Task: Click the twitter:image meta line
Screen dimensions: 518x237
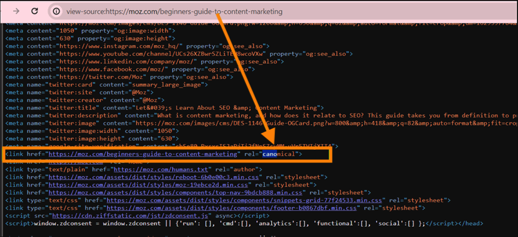Action: tap(262, 123)
